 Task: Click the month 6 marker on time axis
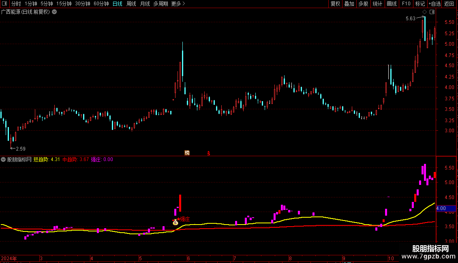point(189,258)
